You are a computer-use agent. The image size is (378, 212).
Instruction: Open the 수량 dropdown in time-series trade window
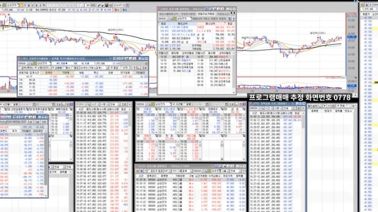click(104, 104)
